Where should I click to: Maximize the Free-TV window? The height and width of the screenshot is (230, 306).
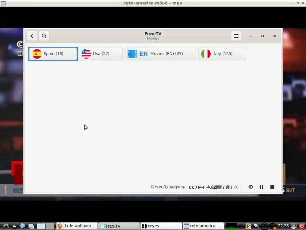262,36
